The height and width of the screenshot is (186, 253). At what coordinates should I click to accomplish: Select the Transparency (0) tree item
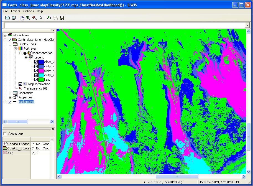point(35,88)
